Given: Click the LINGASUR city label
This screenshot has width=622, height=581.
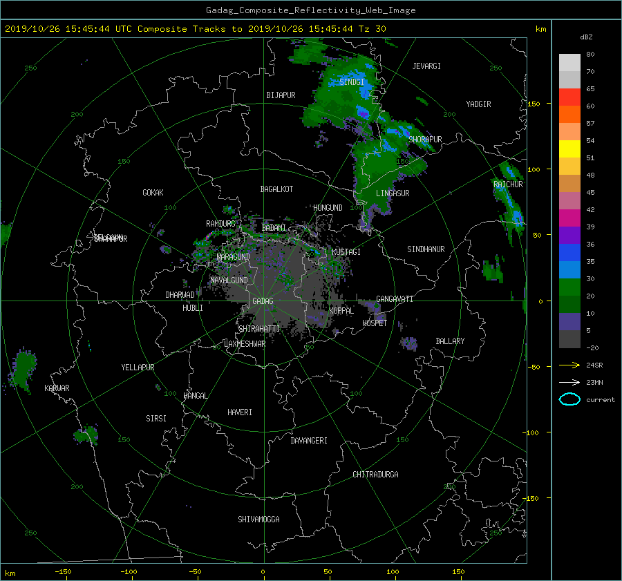Looking at the screenshot, I should tap(393, 193).
